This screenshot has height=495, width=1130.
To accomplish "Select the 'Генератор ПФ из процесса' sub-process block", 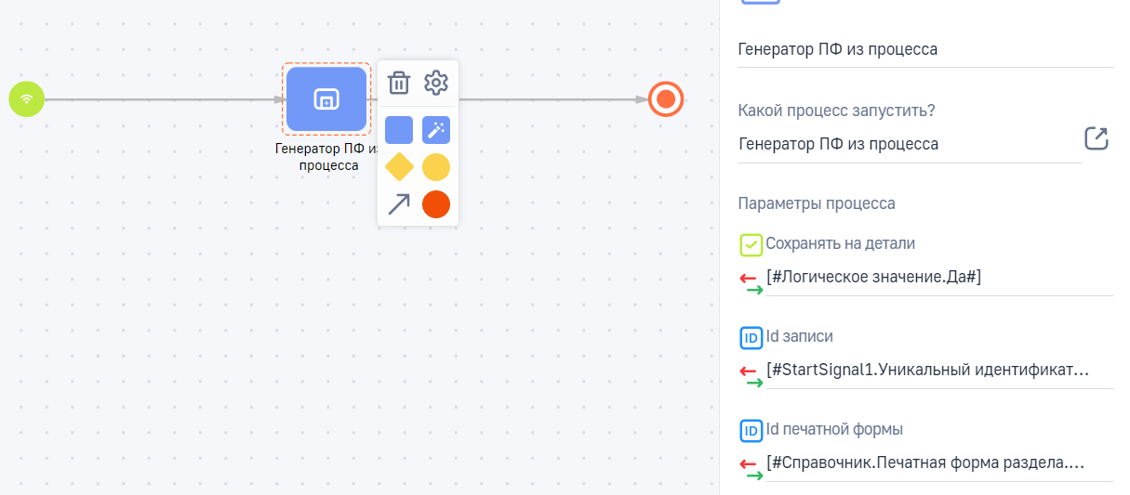I will click(x=326, y=99).
